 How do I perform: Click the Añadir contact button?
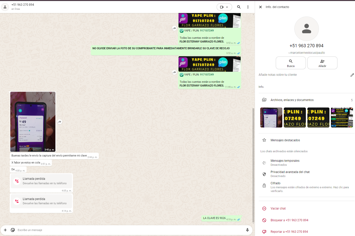(x=322, y=63)
